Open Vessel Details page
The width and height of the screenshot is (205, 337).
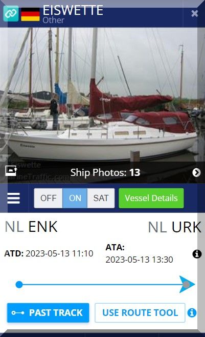pyautogui.click(x=151, y=198)
